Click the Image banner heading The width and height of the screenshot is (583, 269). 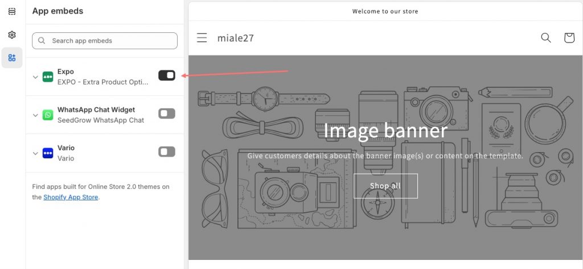(x=385, y=131)
